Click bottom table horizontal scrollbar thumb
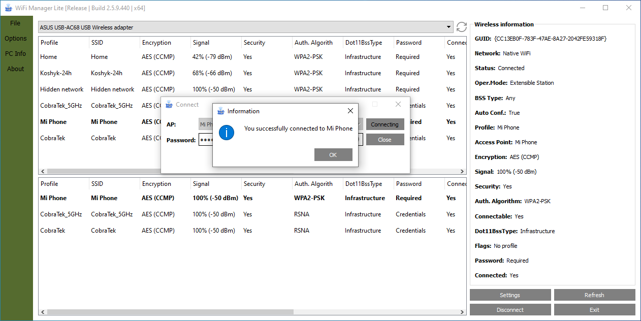The width and height of the screenshot is (641, 321). point(171,312)
